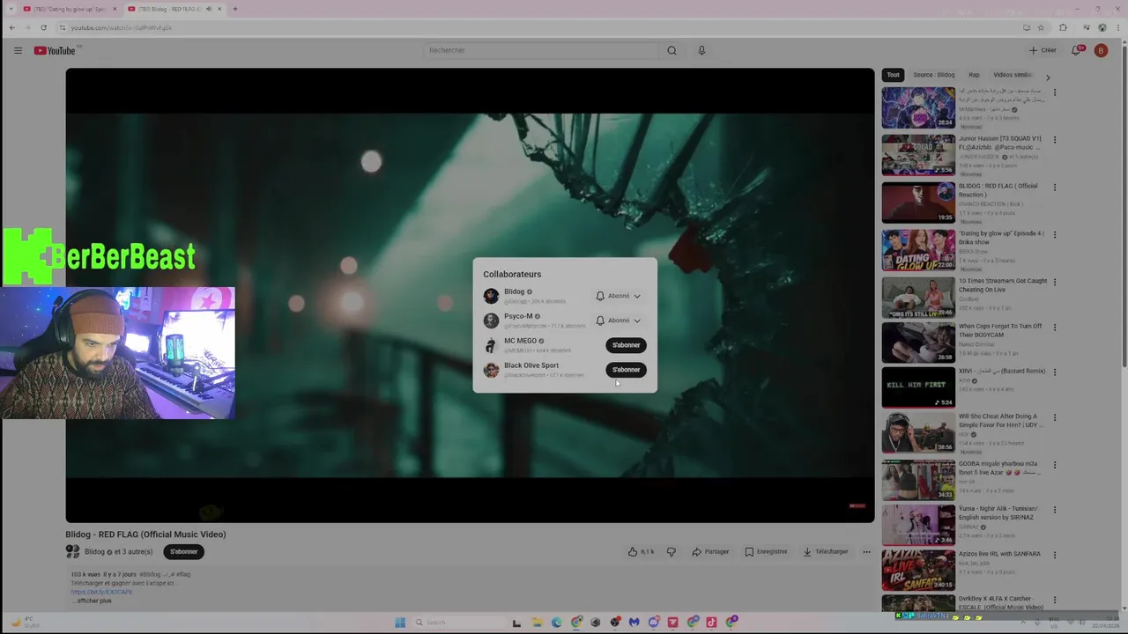Switch to the 'Dating by glow up' browser tab
Viewport: 1128px width, 634px height.
pos(69,9)
